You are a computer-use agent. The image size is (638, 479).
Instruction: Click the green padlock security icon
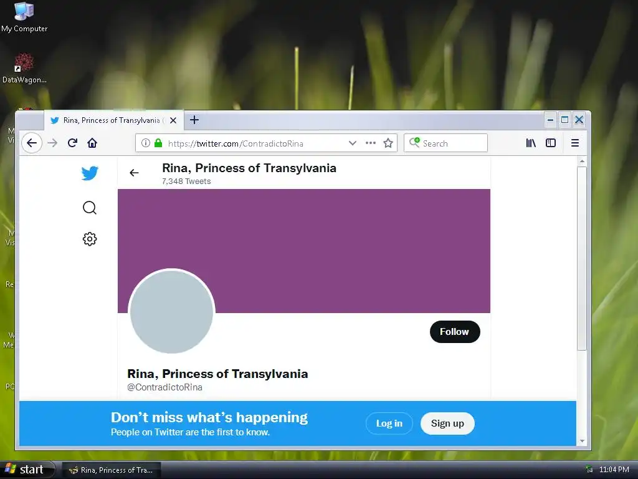pyautogui.click(x=158, y=143)
